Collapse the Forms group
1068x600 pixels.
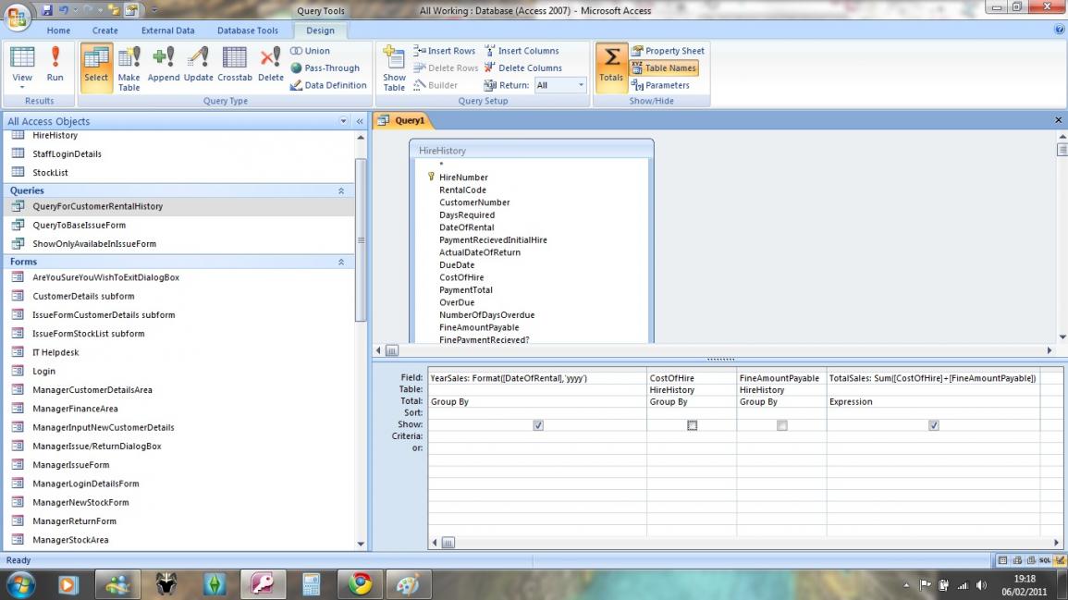click(341, 262)
